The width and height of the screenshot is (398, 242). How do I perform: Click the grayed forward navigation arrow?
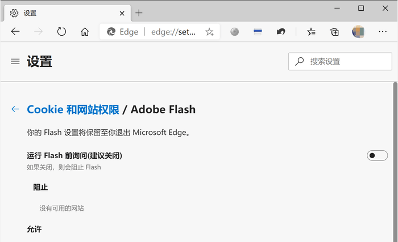tap(38, 31)
